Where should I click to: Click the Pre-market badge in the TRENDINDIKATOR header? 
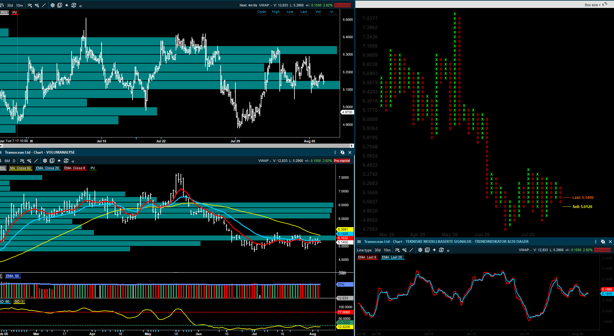(602, 250)
